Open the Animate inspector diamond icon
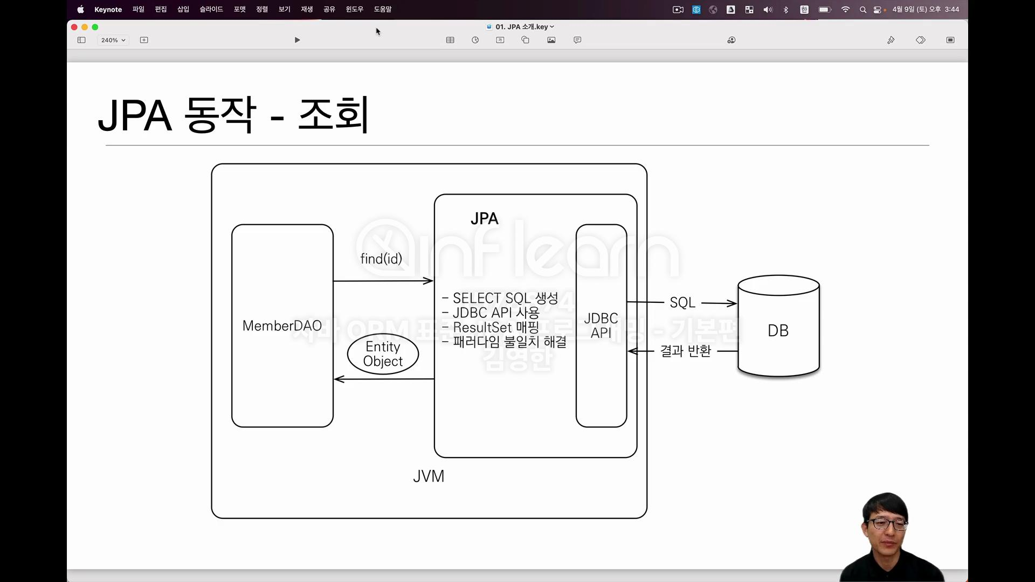Image resolution: width=1035 pixels, height=582 pixels. [921, 40]
